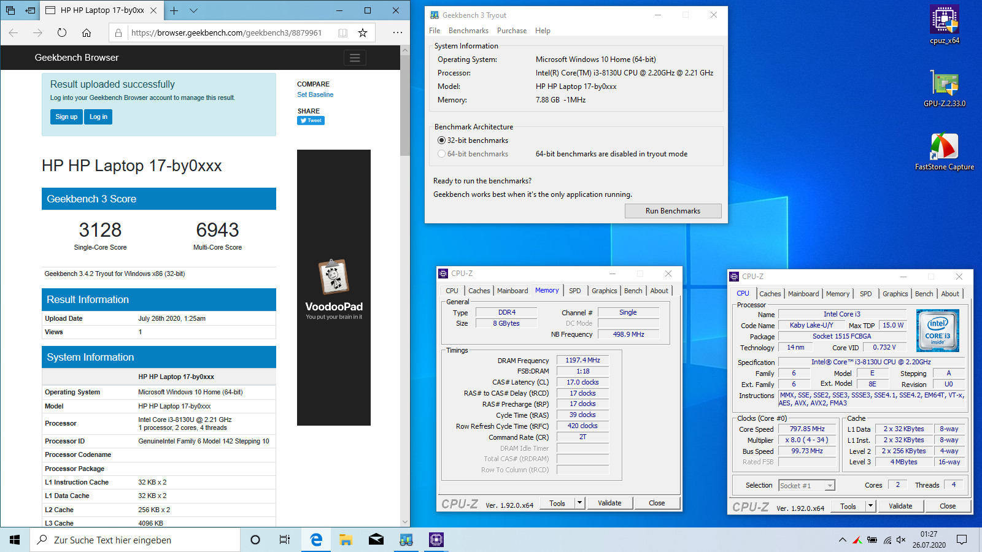This screenshot has height=552, width=982.
Task: Switch to Caches tab in right CPU-Z window
Action: (x=770, y=294)
